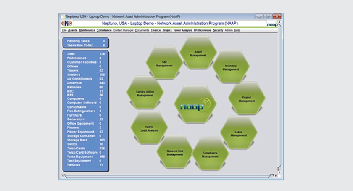Open the File menu
The image size is (353, 191).
[64, 30]
